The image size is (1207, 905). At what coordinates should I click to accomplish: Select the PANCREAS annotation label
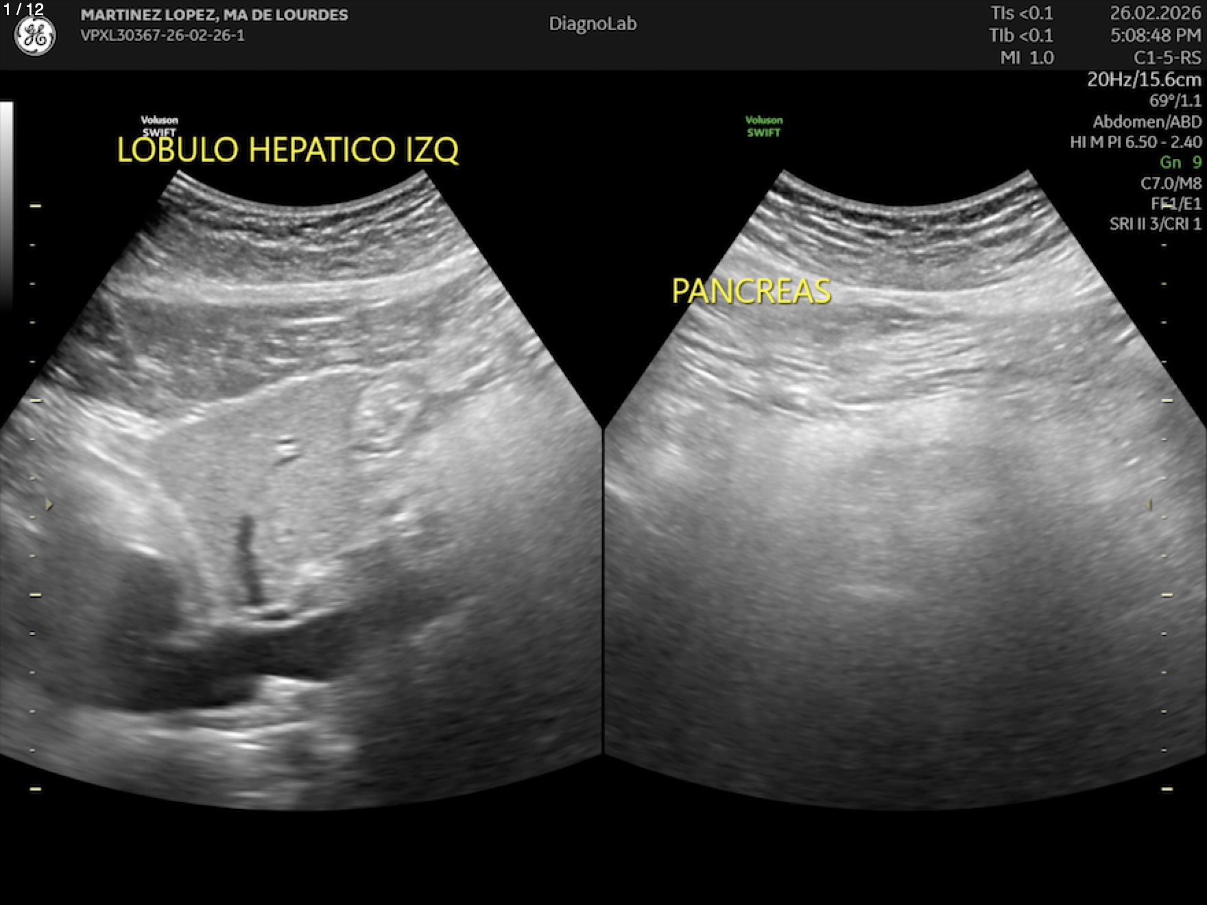(x=751, y=291)
